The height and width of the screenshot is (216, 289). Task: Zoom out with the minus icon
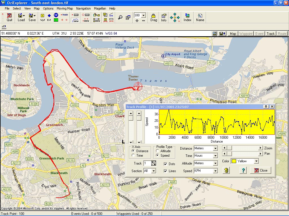(144, 21)
